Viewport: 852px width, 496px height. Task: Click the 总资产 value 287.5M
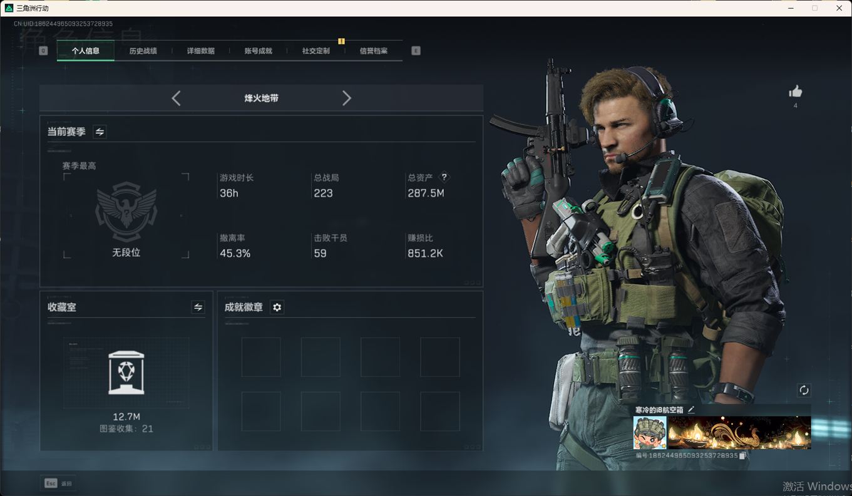[426, 193]
